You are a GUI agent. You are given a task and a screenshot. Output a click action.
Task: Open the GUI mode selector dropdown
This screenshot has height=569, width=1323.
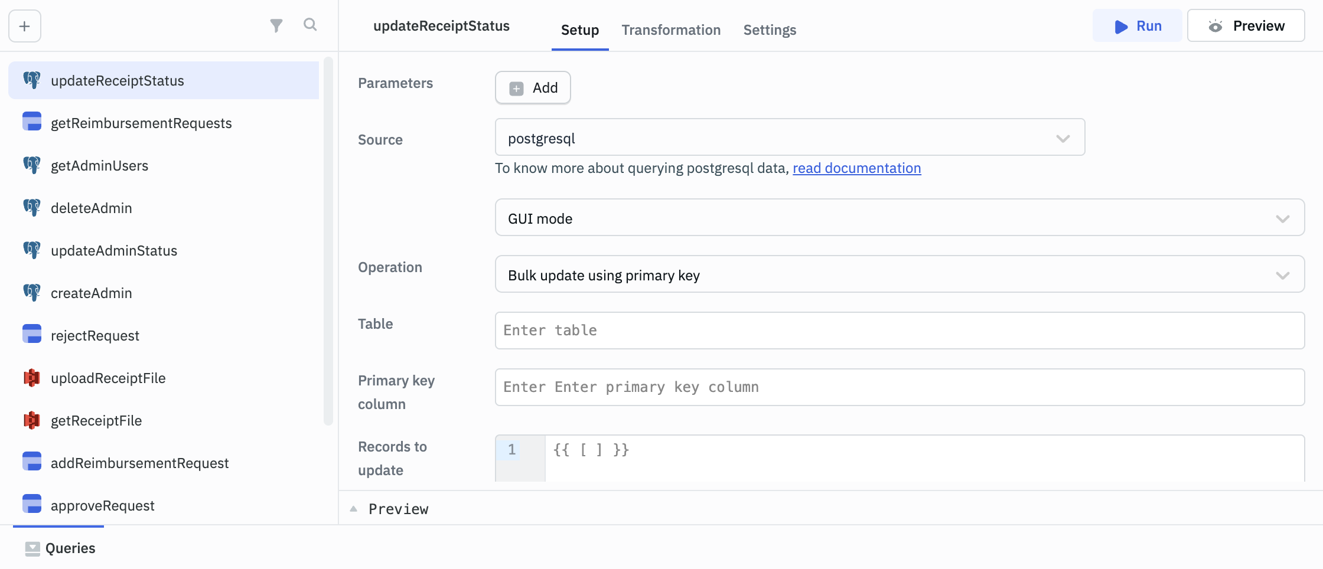[899, 218]
